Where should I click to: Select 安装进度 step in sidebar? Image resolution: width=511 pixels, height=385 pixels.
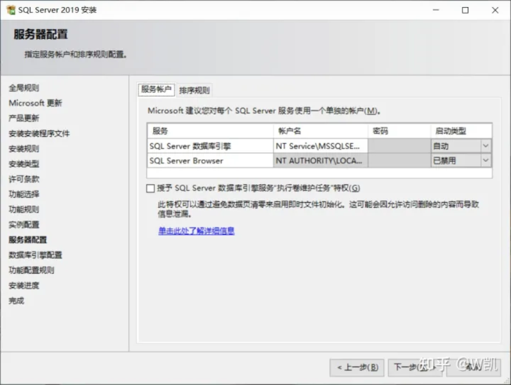tap(24, 285)
